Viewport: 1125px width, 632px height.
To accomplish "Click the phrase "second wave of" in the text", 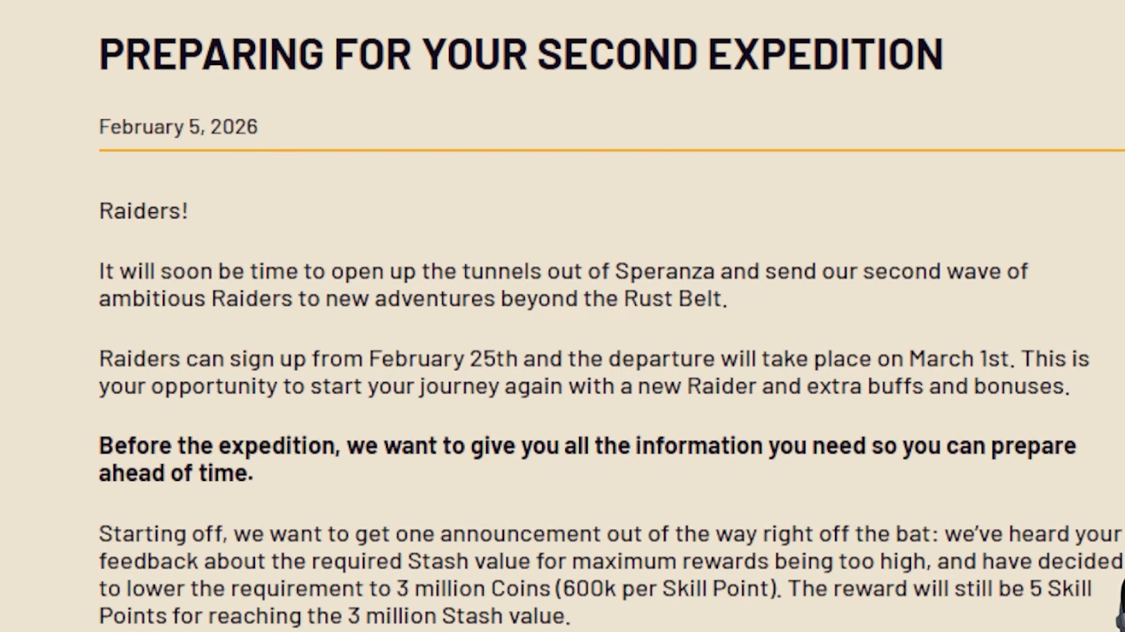I will coord(945,271).
